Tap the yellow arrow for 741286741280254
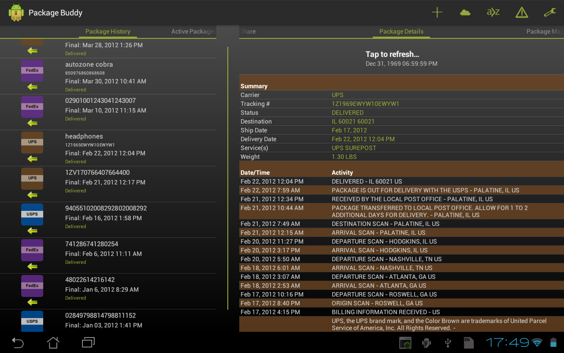 pyautogui.click(x=32, y=267)
